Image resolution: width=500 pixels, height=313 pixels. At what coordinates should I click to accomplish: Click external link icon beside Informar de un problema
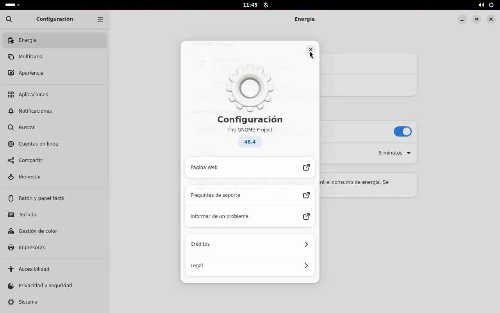(x=306, y=216)
